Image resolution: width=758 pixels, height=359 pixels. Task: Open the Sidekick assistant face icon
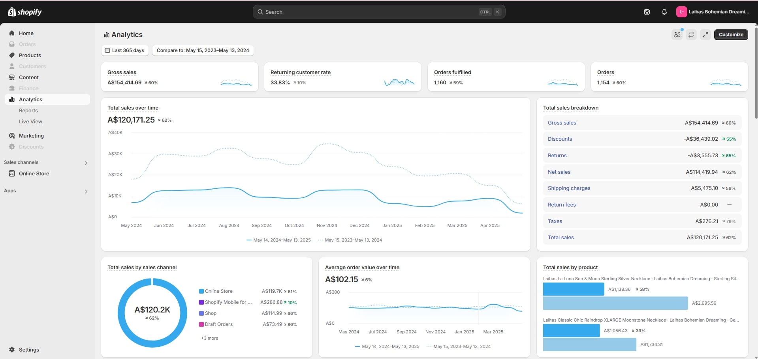[647, 12]
